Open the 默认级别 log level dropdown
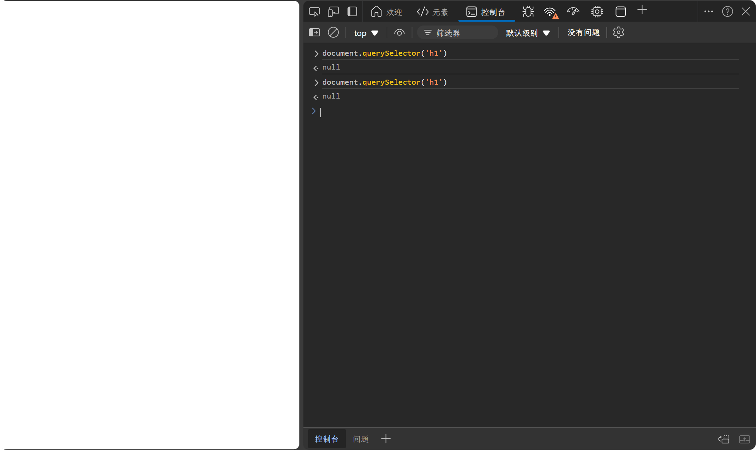The height and width of the screenshot is (450, 756). click(528, 33)
